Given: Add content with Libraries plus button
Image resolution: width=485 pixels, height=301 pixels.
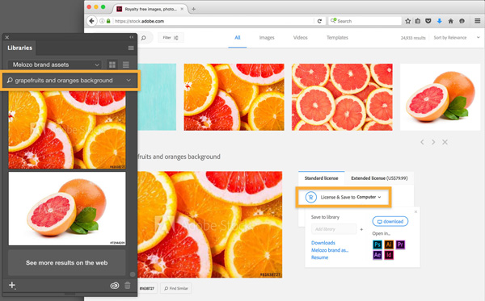Looking at the screenshot, I should pyautogui.click(x=12, y=285).
